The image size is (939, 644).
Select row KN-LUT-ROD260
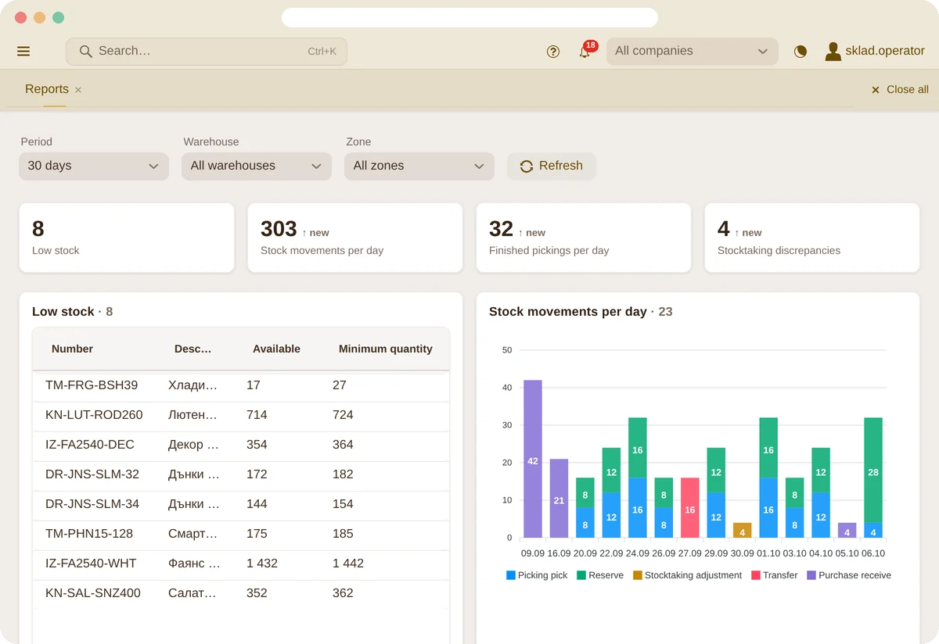[241, 415]
